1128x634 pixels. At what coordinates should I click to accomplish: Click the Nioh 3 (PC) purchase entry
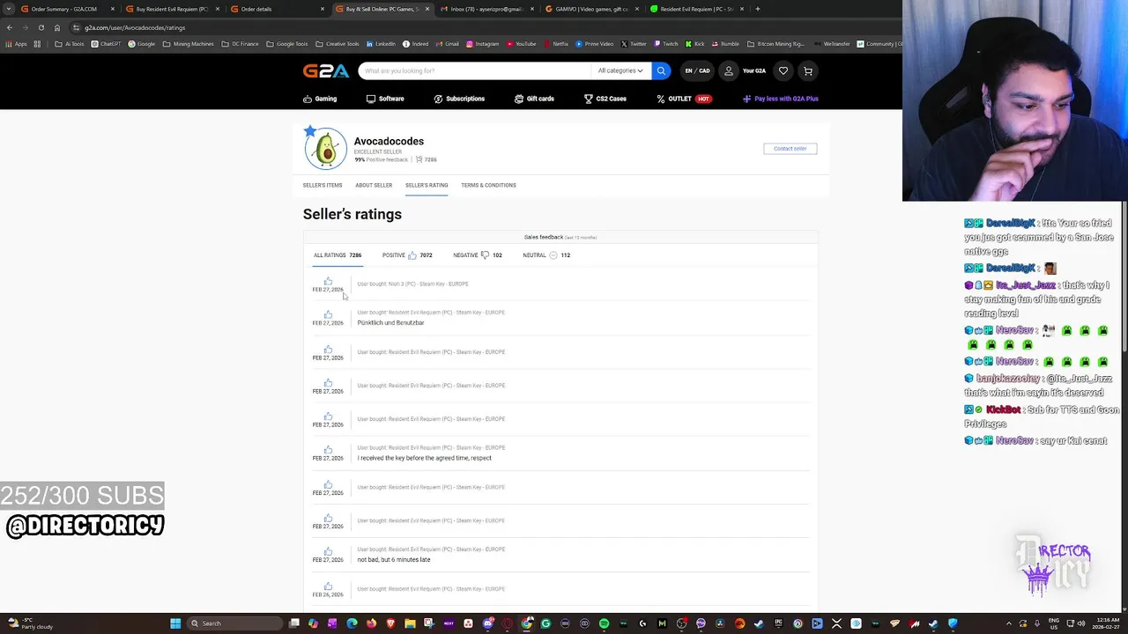pos(412,284)
